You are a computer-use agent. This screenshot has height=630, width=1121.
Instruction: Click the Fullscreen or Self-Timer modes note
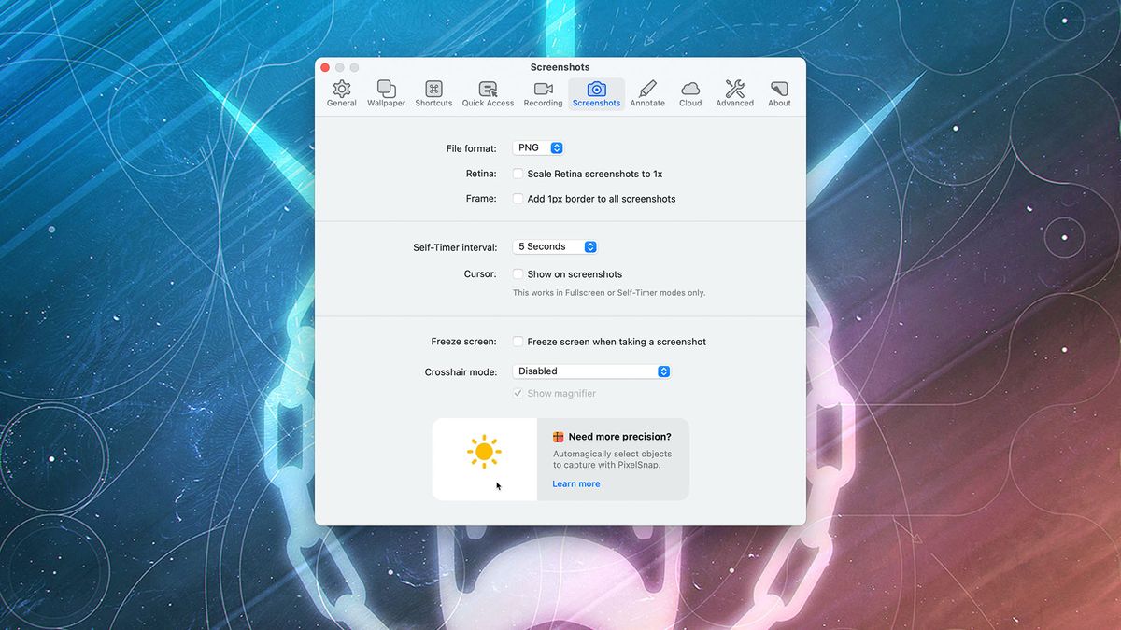pos(609,293)
